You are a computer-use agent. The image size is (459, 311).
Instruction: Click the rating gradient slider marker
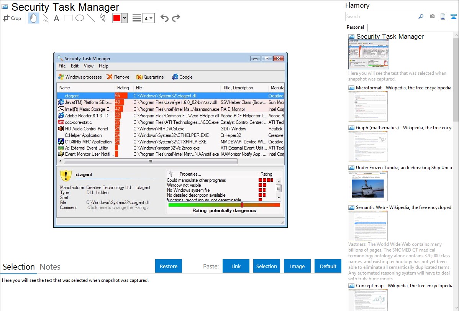[242, 205]
